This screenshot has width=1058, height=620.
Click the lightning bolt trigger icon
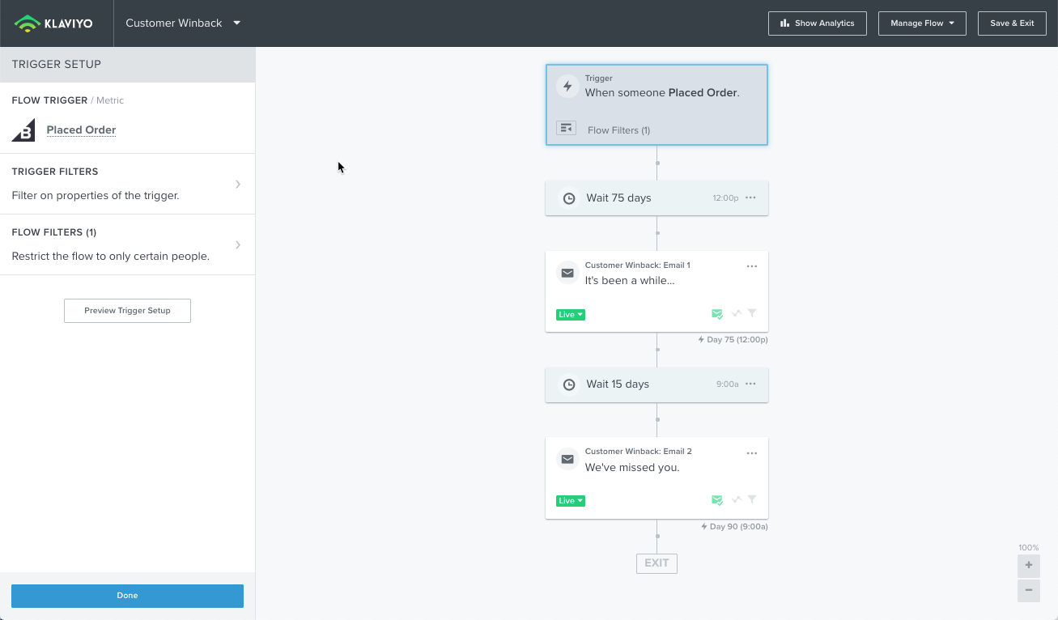coord(567,87)
